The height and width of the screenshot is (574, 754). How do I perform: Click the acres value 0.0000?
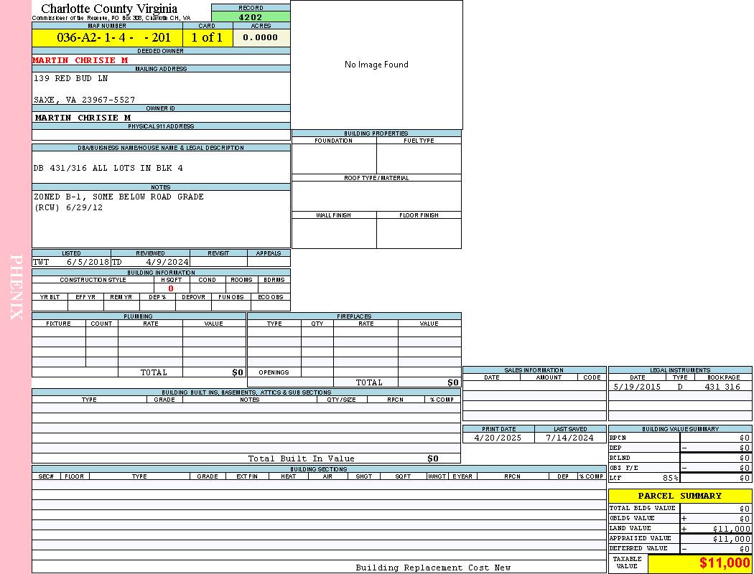tap(260, 38)
